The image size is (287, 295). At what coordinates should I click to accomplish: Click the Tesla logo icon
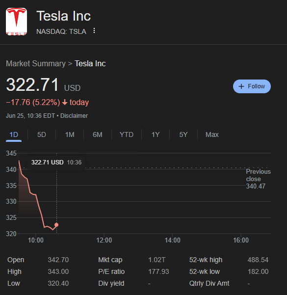click(16, 22)
